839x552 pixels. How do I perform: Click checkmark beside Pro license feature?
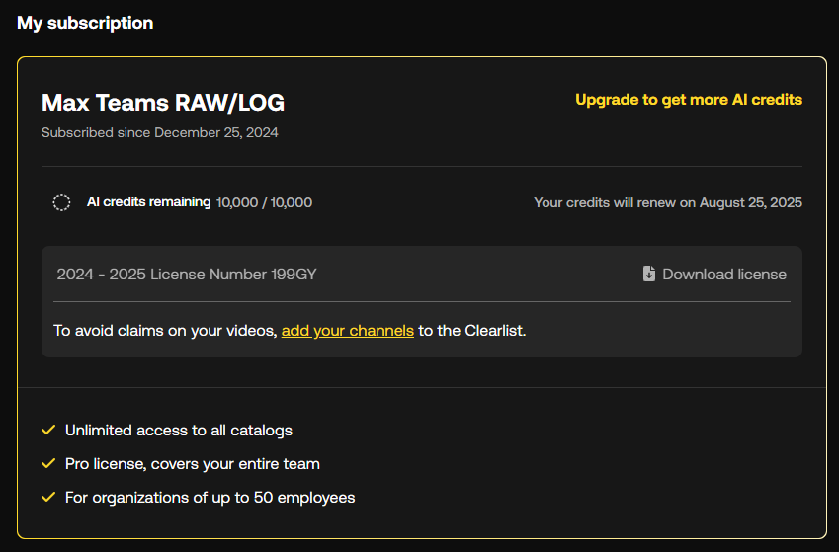(47, 464)
